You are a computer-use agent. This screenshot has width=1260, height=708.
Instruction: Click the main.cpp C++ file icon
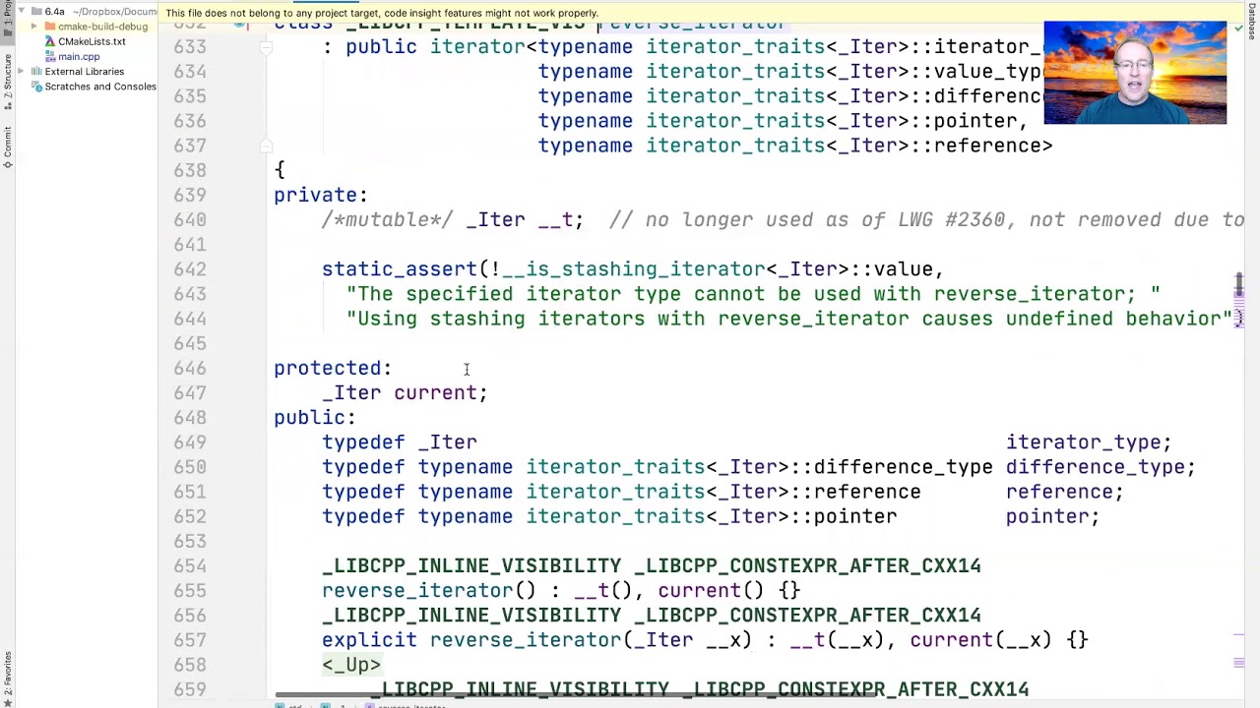(x=50, y=56)
